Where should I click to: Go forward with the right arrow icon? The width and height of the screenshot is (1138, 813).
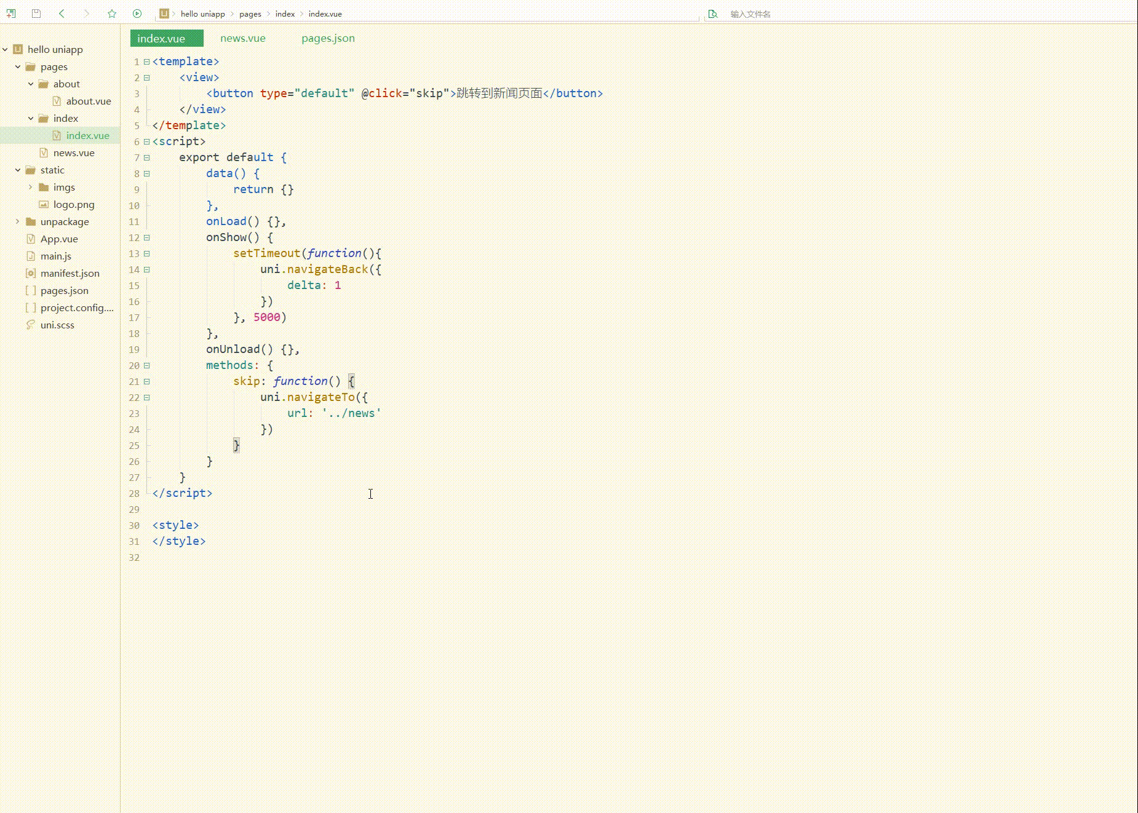pos(87,14)
